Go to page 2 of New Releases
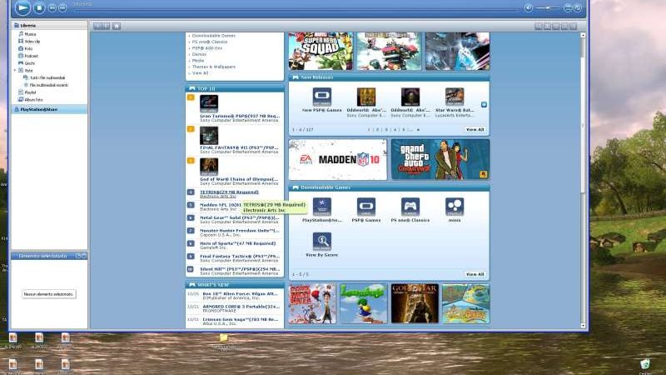This screenshot has height=375, width=666. click(376, 130)
